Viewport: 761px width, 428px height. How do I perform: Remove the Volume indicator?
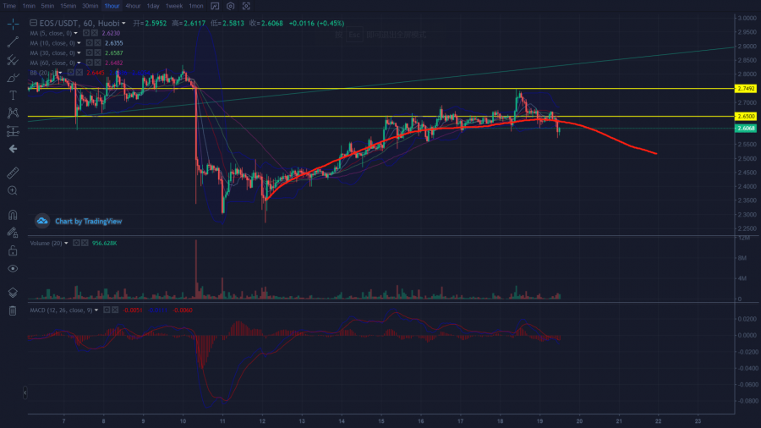(85, 243)
